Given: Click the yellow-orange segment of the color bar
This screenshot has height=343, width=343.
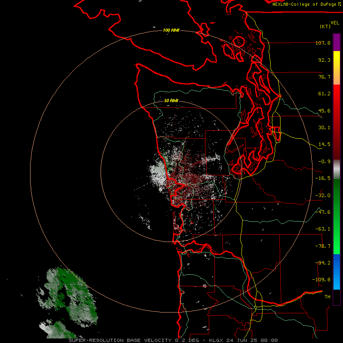Looking at the screenshot, I should [x=337, y=68].
